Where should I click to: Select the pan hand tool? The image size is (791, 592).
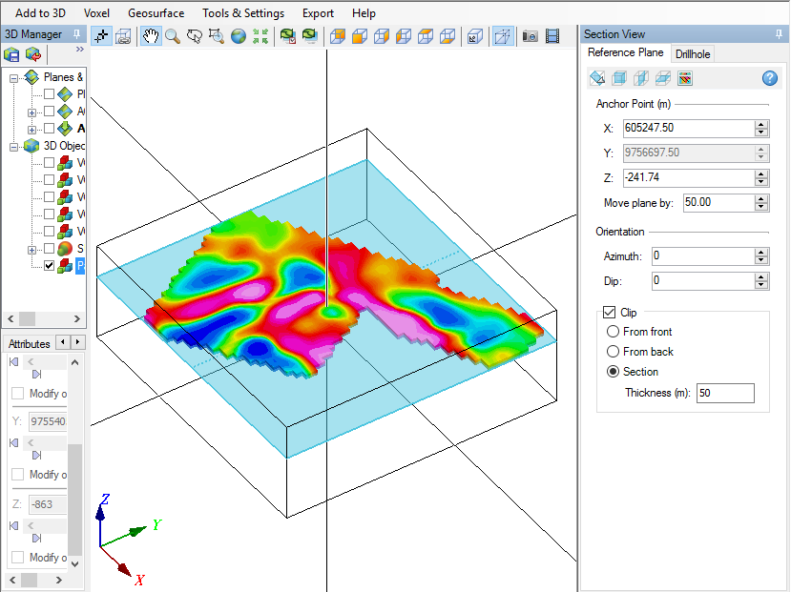coord(151,36)
